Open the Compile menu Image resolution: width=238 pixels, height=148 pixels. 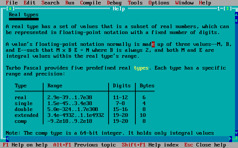click(90, 3)
